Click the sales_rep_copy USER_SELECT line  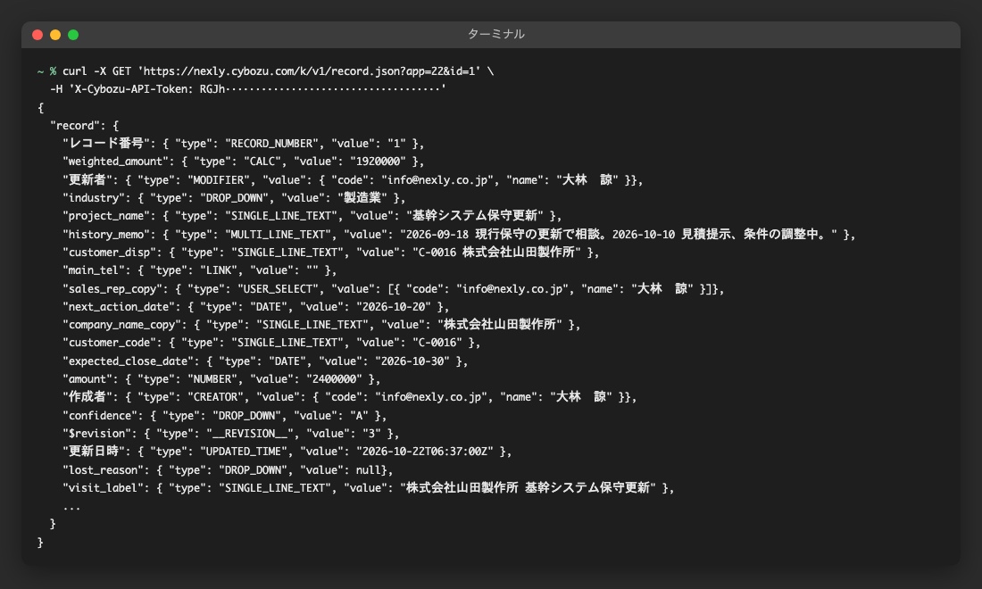tap(394, 288)
